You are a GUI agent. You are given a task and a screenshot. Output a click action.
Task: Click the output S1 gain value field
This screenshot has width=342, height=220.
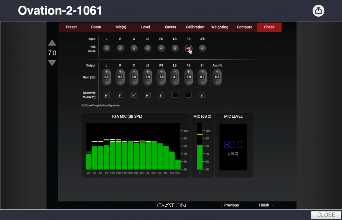(x=202, y=77)
